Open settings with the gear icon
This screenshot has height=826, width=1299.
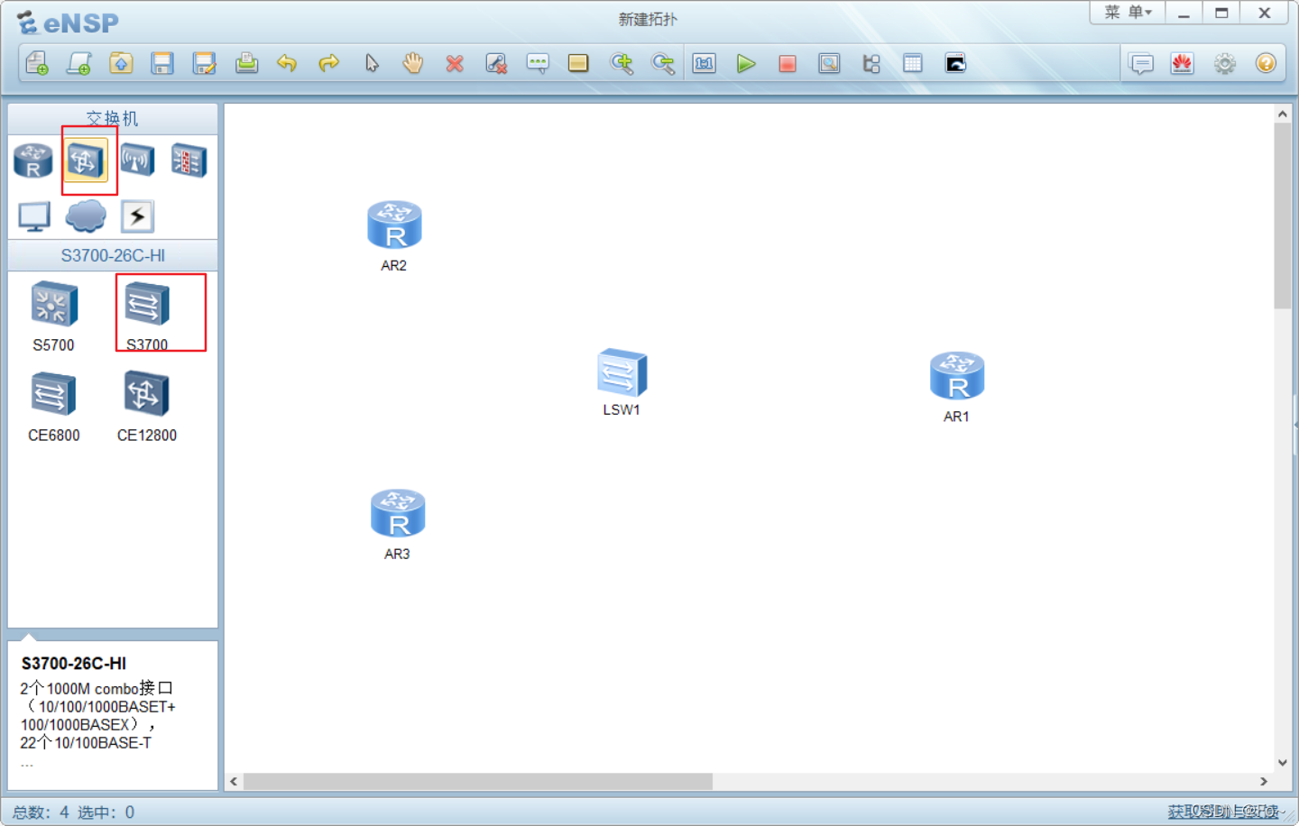[x=1225, y=63]
